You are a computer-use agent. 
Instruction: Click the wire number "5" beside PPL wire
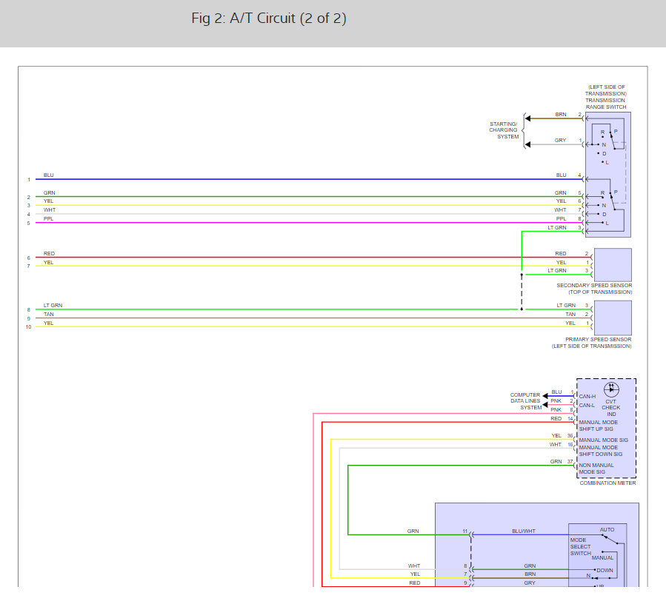28,224
